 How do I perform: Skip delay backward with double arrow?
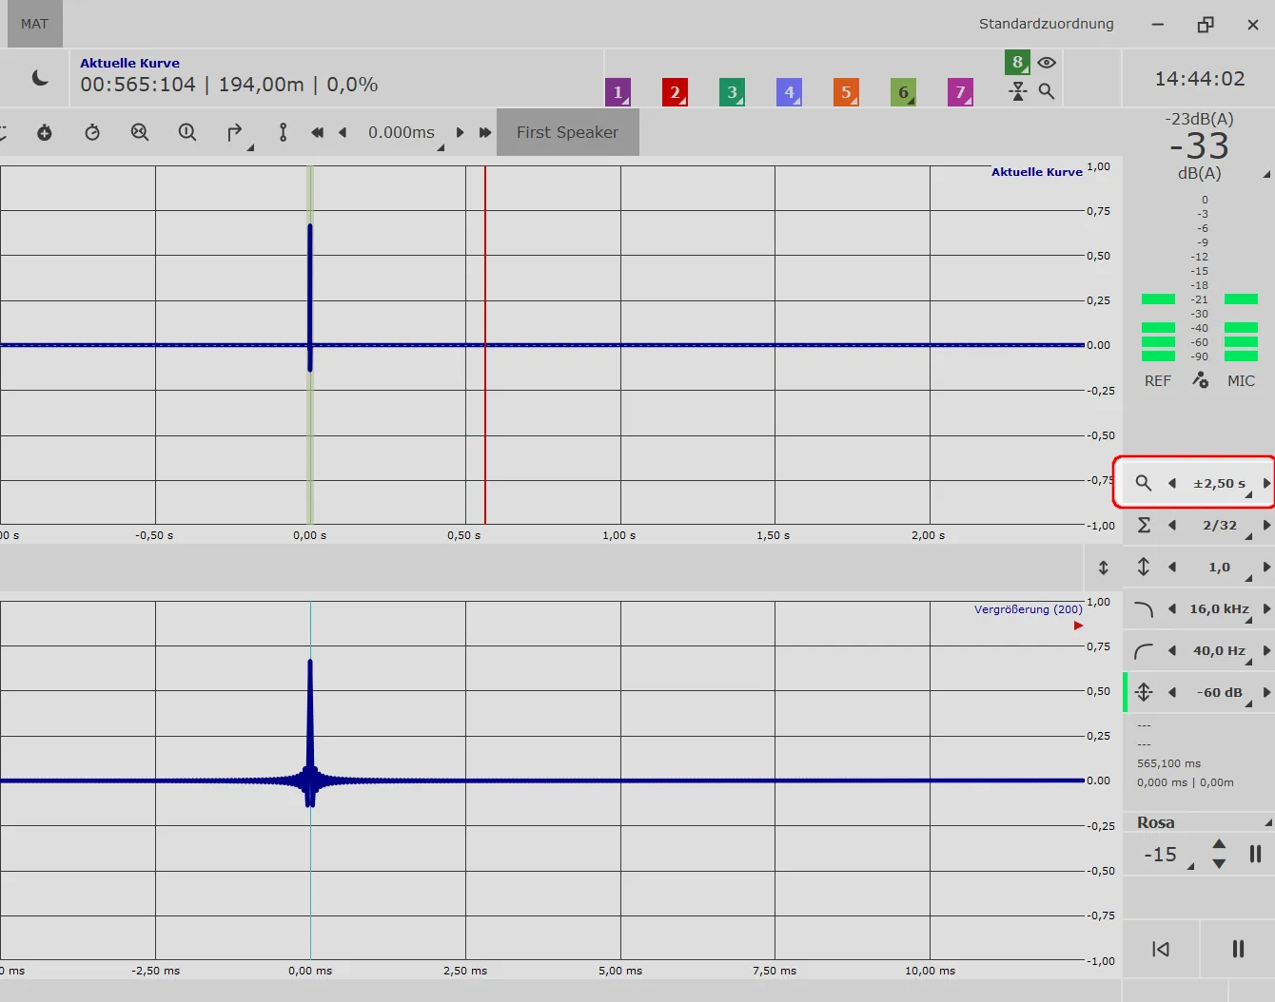pyautogui.click(x=317, y=132)
